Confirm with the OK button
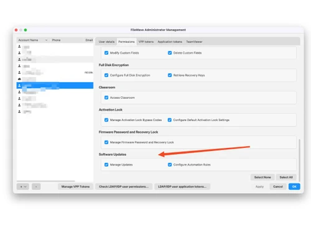This screenshot has width=311, height=233. 294,186
